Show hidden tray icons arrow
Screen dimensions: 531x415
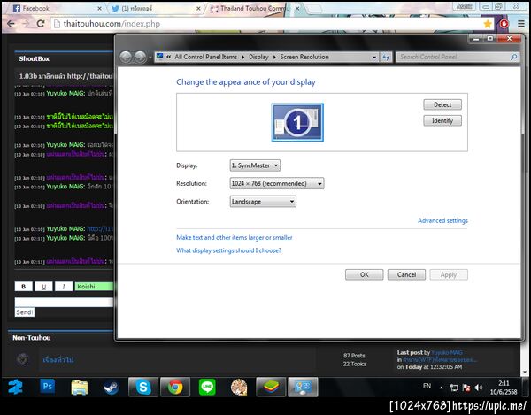pyautogui.click(x=442, y=388)
